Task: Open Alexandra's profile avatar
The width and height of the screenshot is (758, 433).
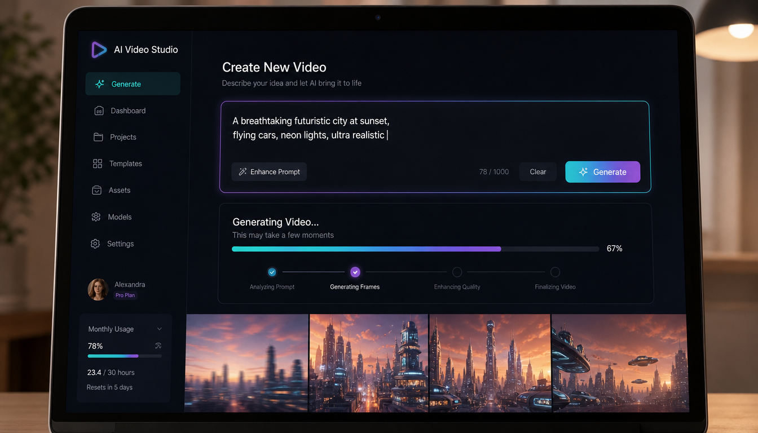Action: point(98,289)
